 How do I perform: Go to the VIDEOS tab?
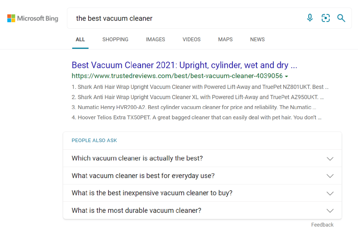pyautogui.click(x=192, y=39)
